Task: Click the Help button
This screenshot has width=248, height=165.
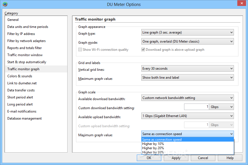Action: point(230,158)
